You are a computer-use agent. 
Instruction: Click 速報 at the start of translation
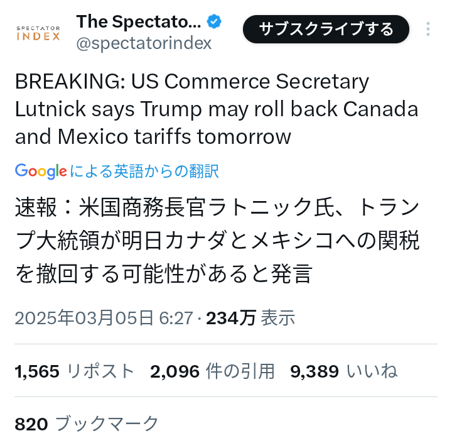[33, 207]
